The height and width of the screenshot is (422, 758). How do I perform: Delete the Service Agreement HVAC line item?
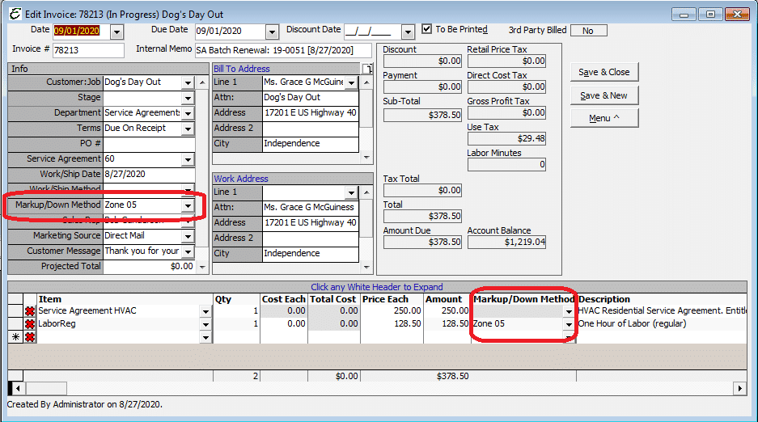(x=30, y=311)
